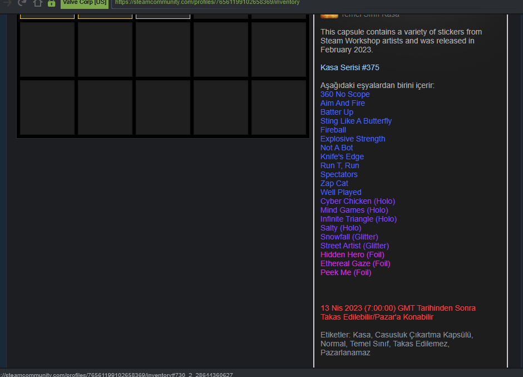The height and width of the screenshot is (377, 523).
Task: Click the Etiketler tags line
Action: tap(397, 344)
